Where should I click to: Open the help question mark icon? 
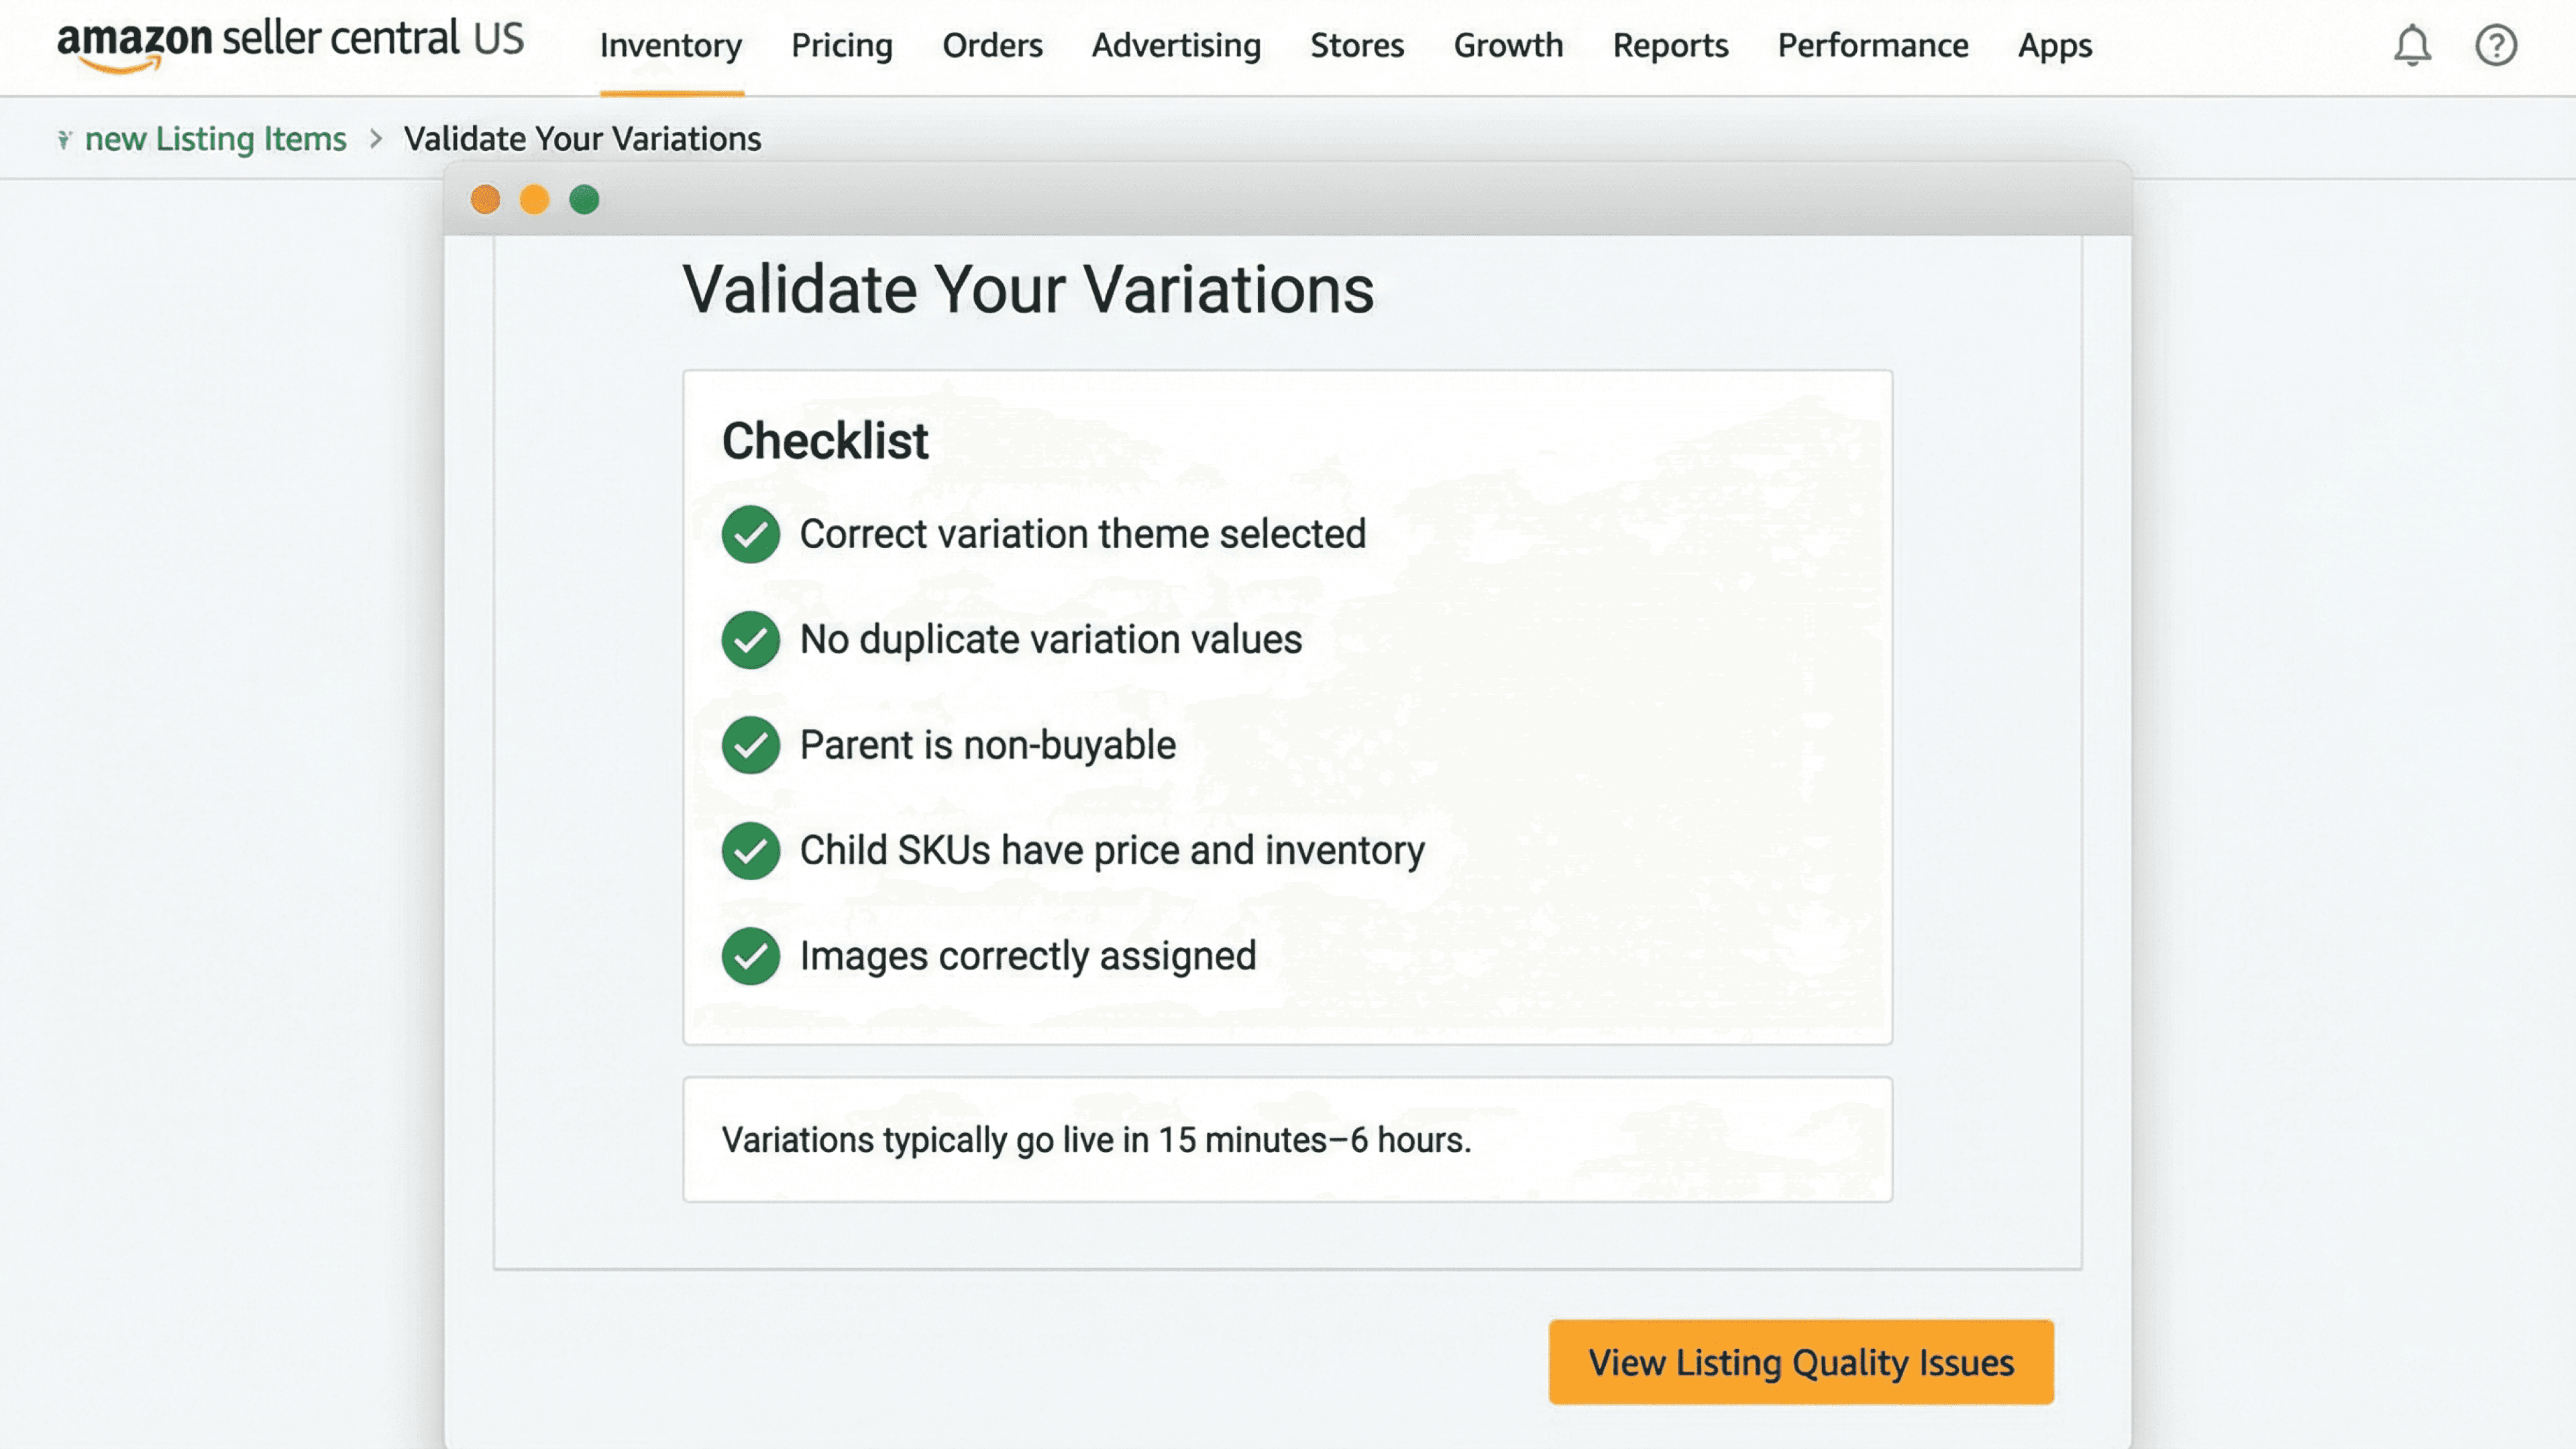click(x=2495, y=45)
